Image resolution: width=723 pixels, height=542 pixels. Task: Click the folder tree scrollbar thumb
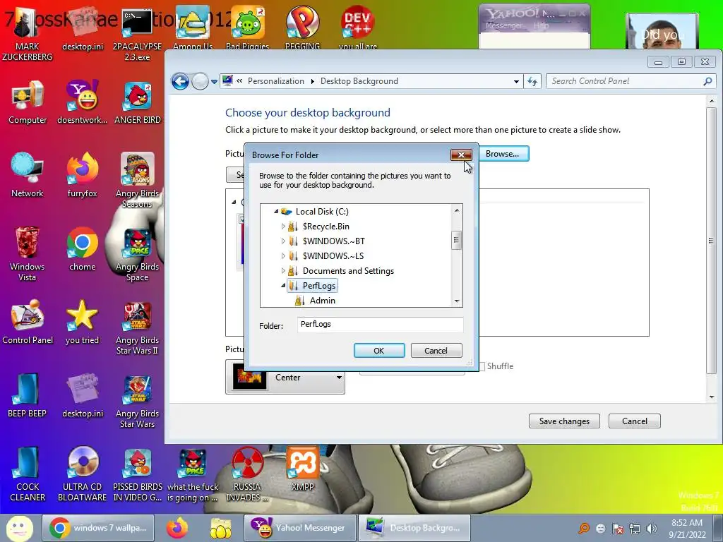[457, 240]
